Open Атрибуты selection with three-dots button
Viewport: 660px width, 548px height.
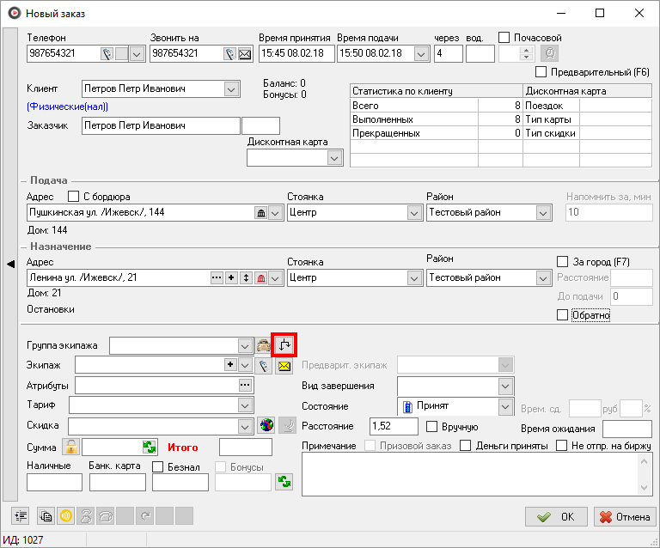tap(245, 385)
